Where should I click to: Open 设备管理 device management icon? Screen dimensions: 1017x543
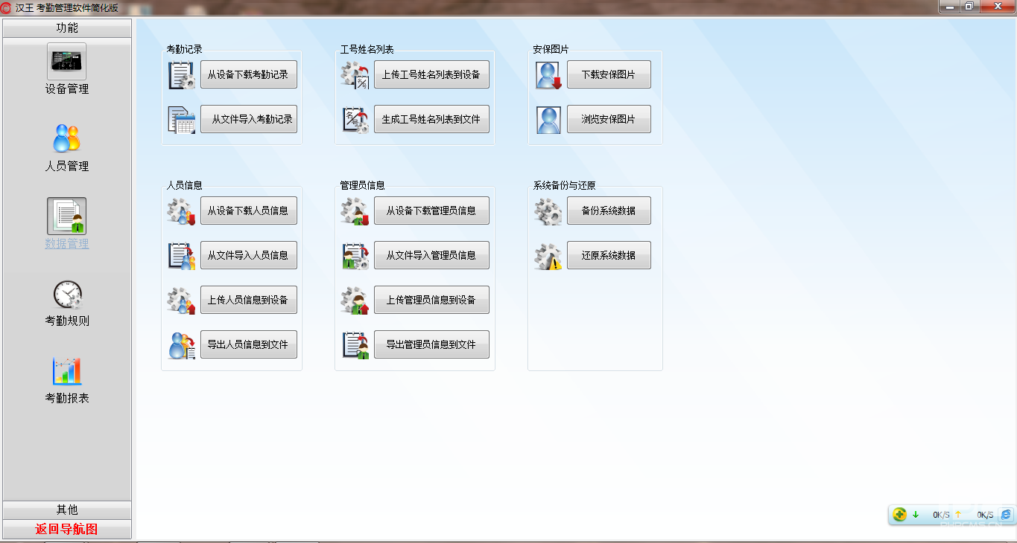click(67, 61)
